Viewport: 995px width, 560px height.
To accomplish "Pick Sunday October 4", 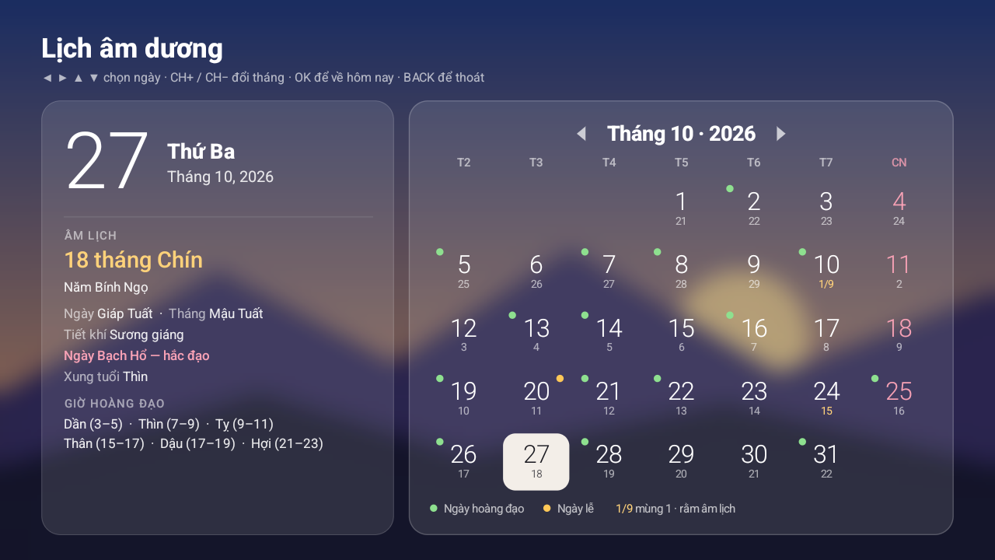I will (x=899, y=208).
